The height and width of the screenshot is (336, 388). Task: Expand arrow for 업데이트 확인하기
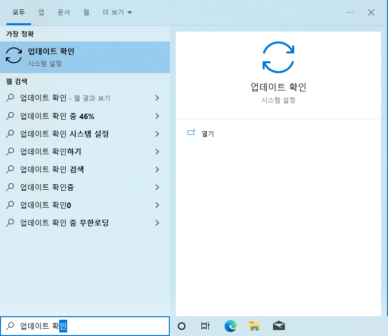tap(157, 152)
